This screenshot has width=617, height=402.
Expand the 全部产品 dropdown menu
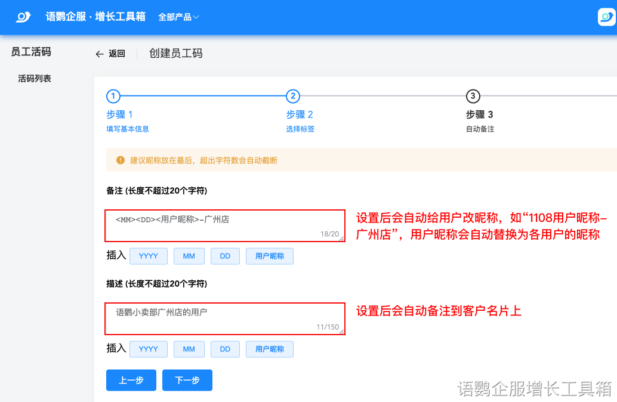click(178, 17)
